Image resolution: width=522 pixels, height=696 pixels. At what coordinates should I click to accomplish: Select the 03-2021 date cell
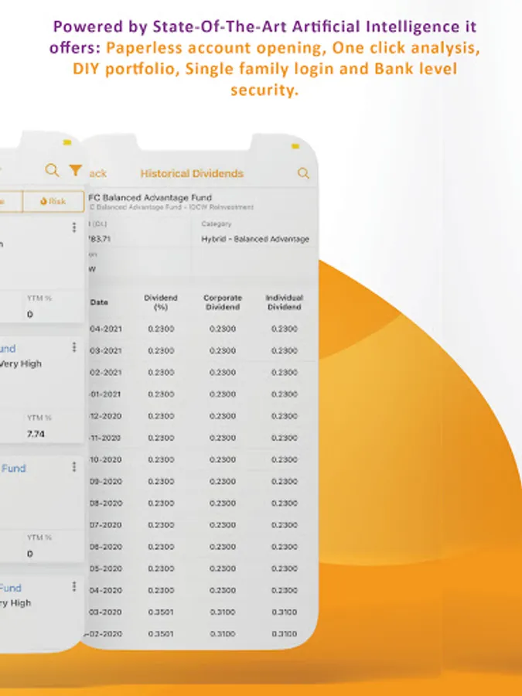point(106,350)
